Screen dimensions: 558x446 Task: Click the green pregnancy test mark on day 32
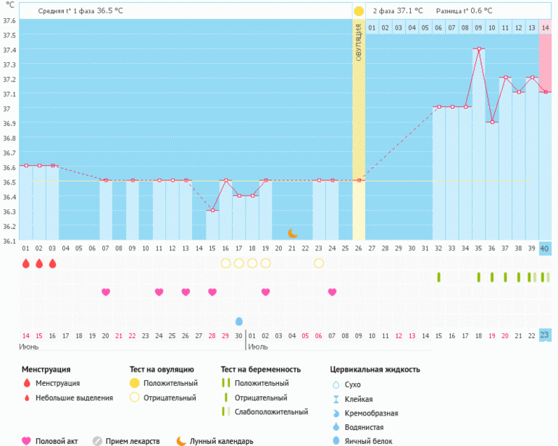tap(438, 277)
